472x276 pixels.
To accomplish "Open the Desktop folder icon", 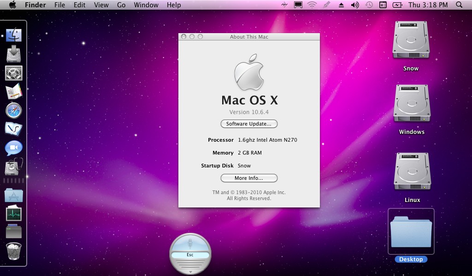I will pos(411,231).
